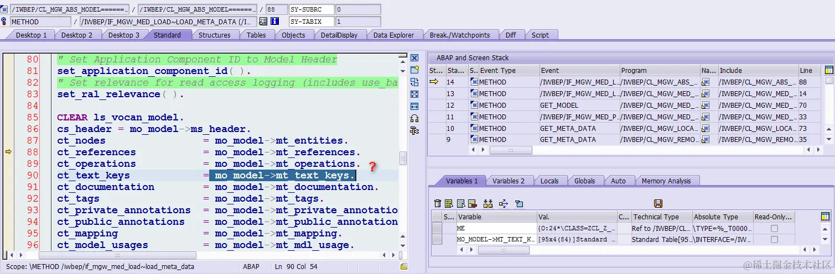Open the Tables tab
The height and width of the screenshot is (274, 835).
coord(256,35)
